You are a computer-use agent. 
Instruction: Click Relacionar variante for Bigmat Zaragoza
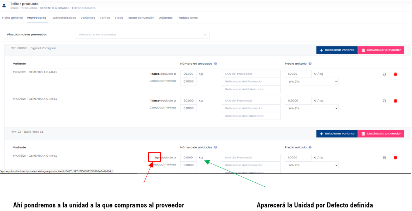pos(337,50)
